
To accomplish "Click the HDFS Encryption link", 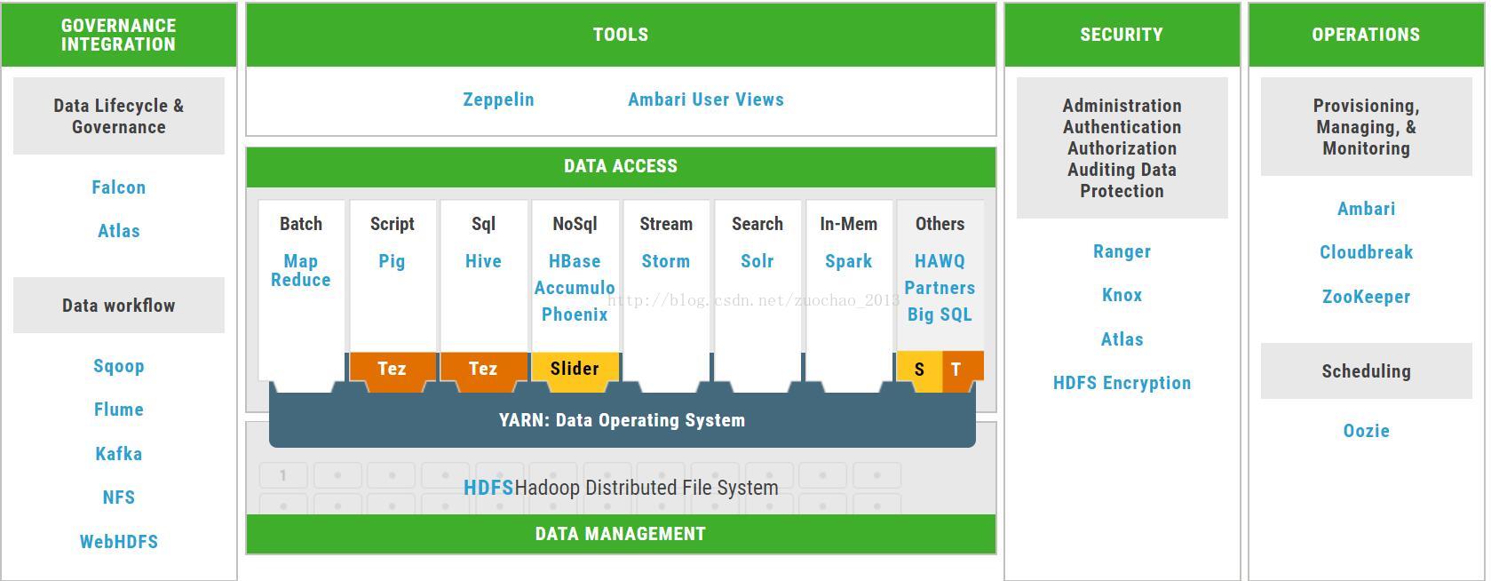I will 1122,383.
